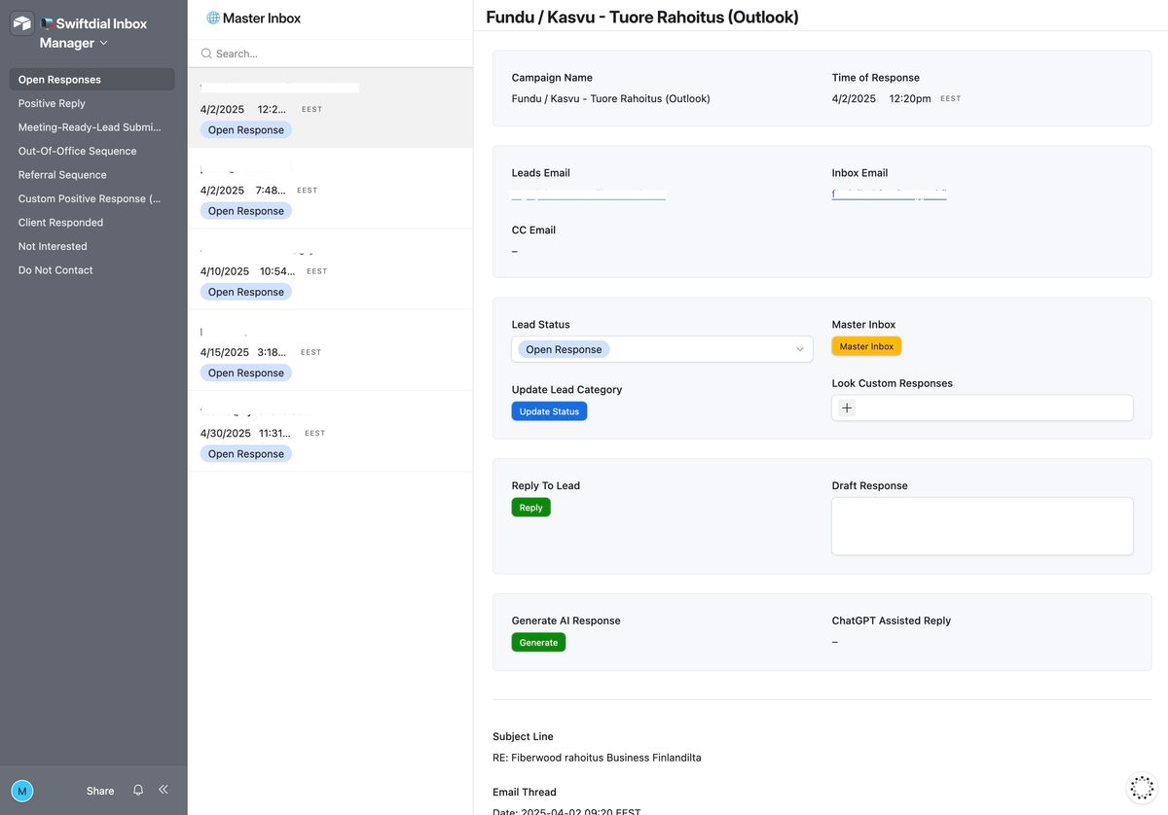Screen dimensions: 1168x815
Task: Open the blue M profile avatar
Action: click(21, 790)
